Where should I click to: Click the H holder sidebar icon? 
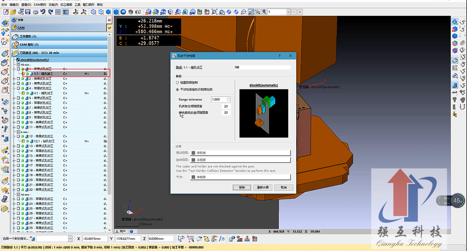click(x=5, y=111)
